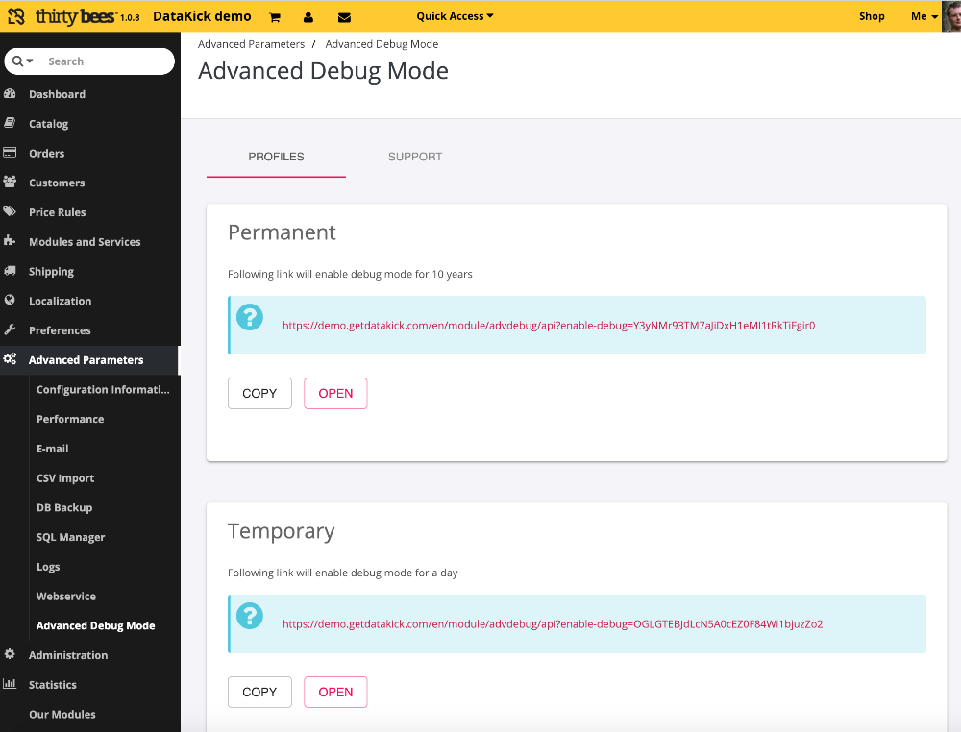Screen dimensions: 961x732
Task: Click the sidebar Search input field
Action: point(106,61)
